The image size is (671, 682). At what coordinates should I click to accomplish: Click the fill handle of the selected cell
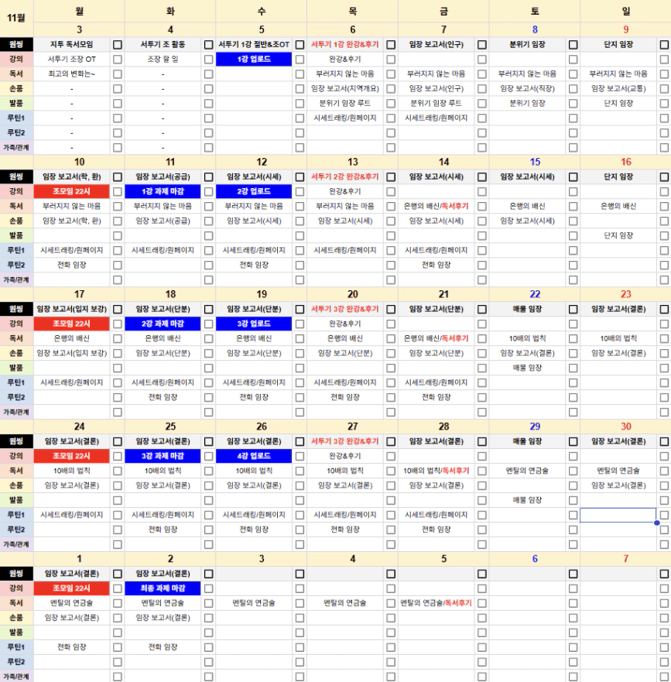click(657, 523)
